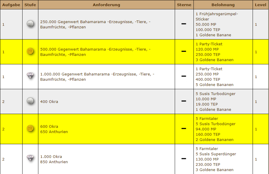
Task: Click the Level column header
Action: [x=261, y=5]
